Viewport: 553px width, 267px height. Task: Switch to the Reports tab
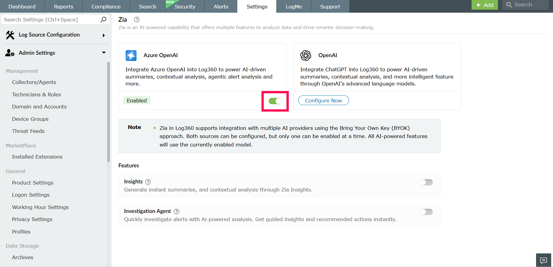(x=64, y=6)
